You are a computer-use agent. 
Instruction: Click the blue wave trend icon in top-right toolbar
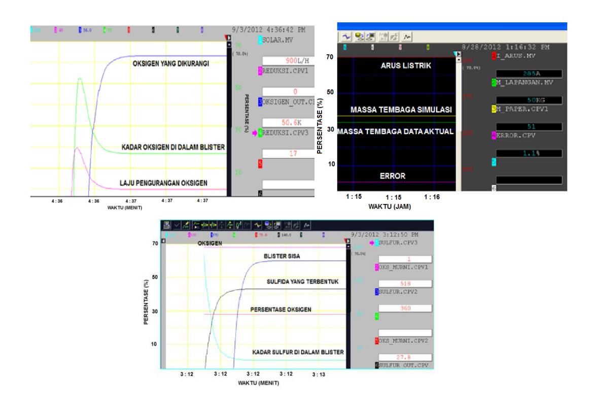[346, 37]
